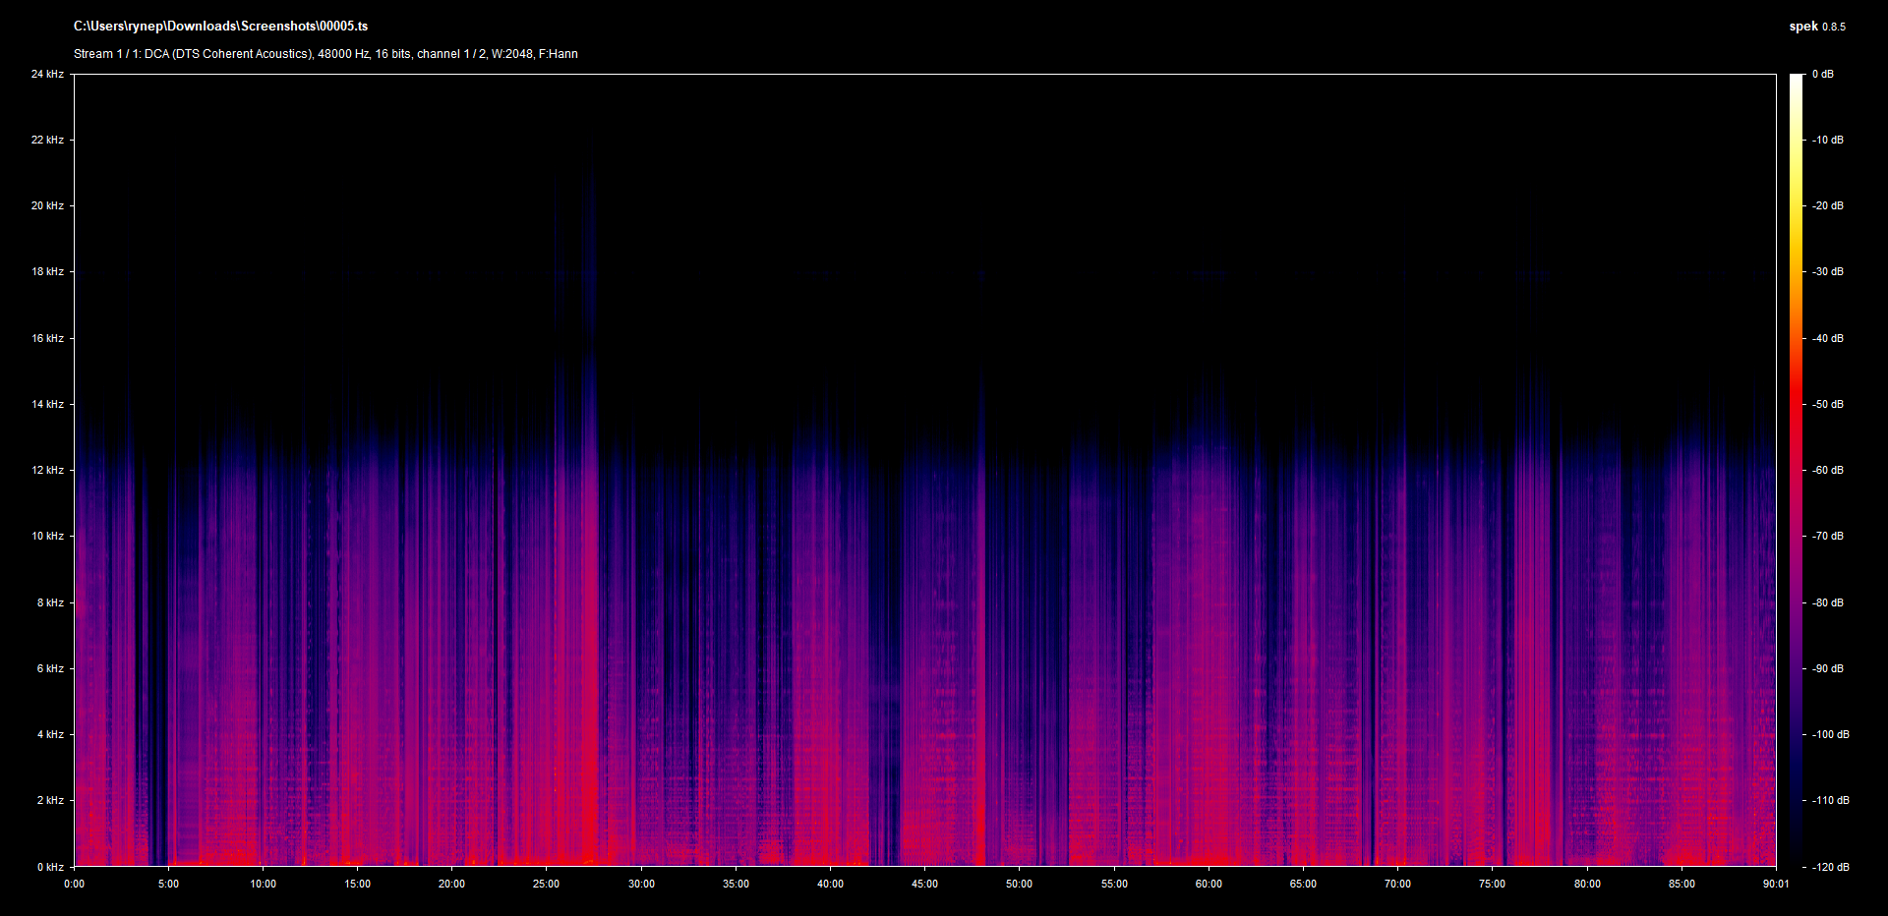Image resolution: width=1888 pixels, height=916 pixels.
Task: Click the 0 kHz frequency axis label
Action: click(50, 867)
